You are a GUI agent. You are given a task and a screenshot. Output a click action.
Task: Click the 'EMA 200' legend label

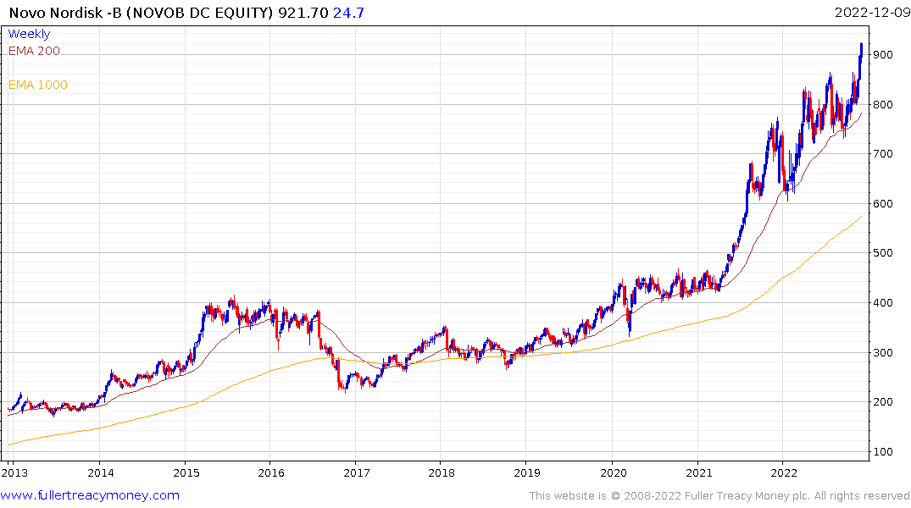click(34, 51)
